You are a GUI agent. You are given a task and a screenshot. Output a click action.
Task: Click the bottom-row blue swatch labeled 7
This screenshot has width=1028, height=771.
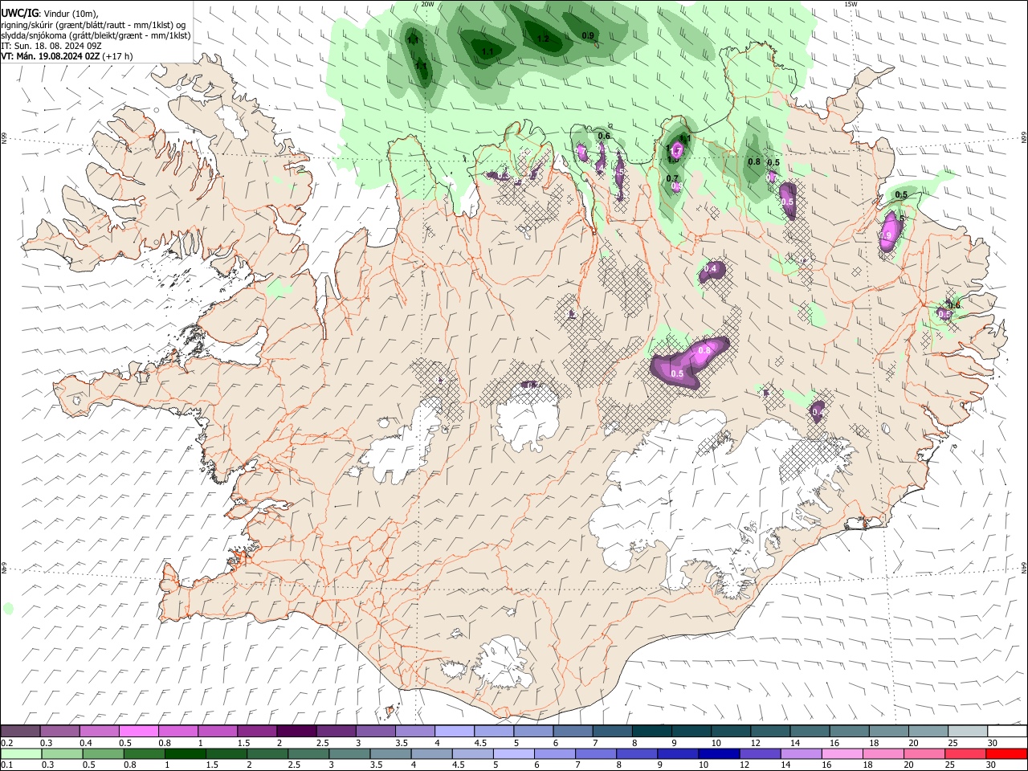pos(595,753)
